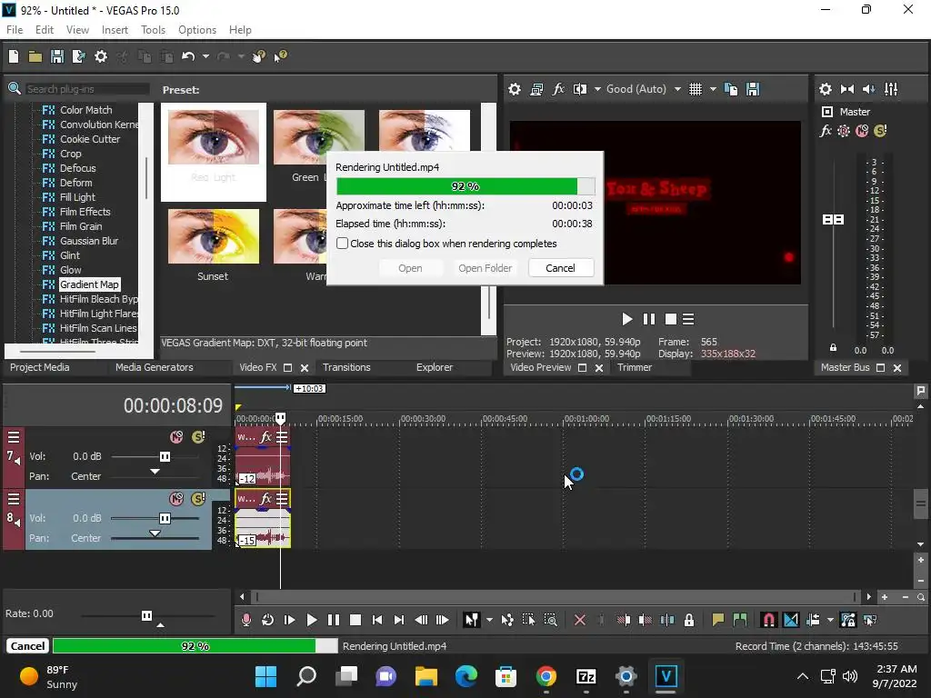Expand the edit tool selector dropdown arrow
931x698 pixels.
pyautogui.click(x=489, y=620)
